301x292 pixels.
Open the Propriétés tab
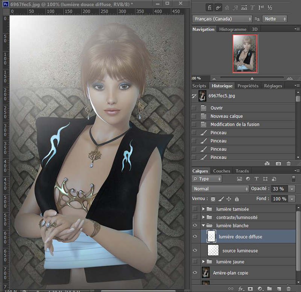pyautogui.click(x=248, y=86)
